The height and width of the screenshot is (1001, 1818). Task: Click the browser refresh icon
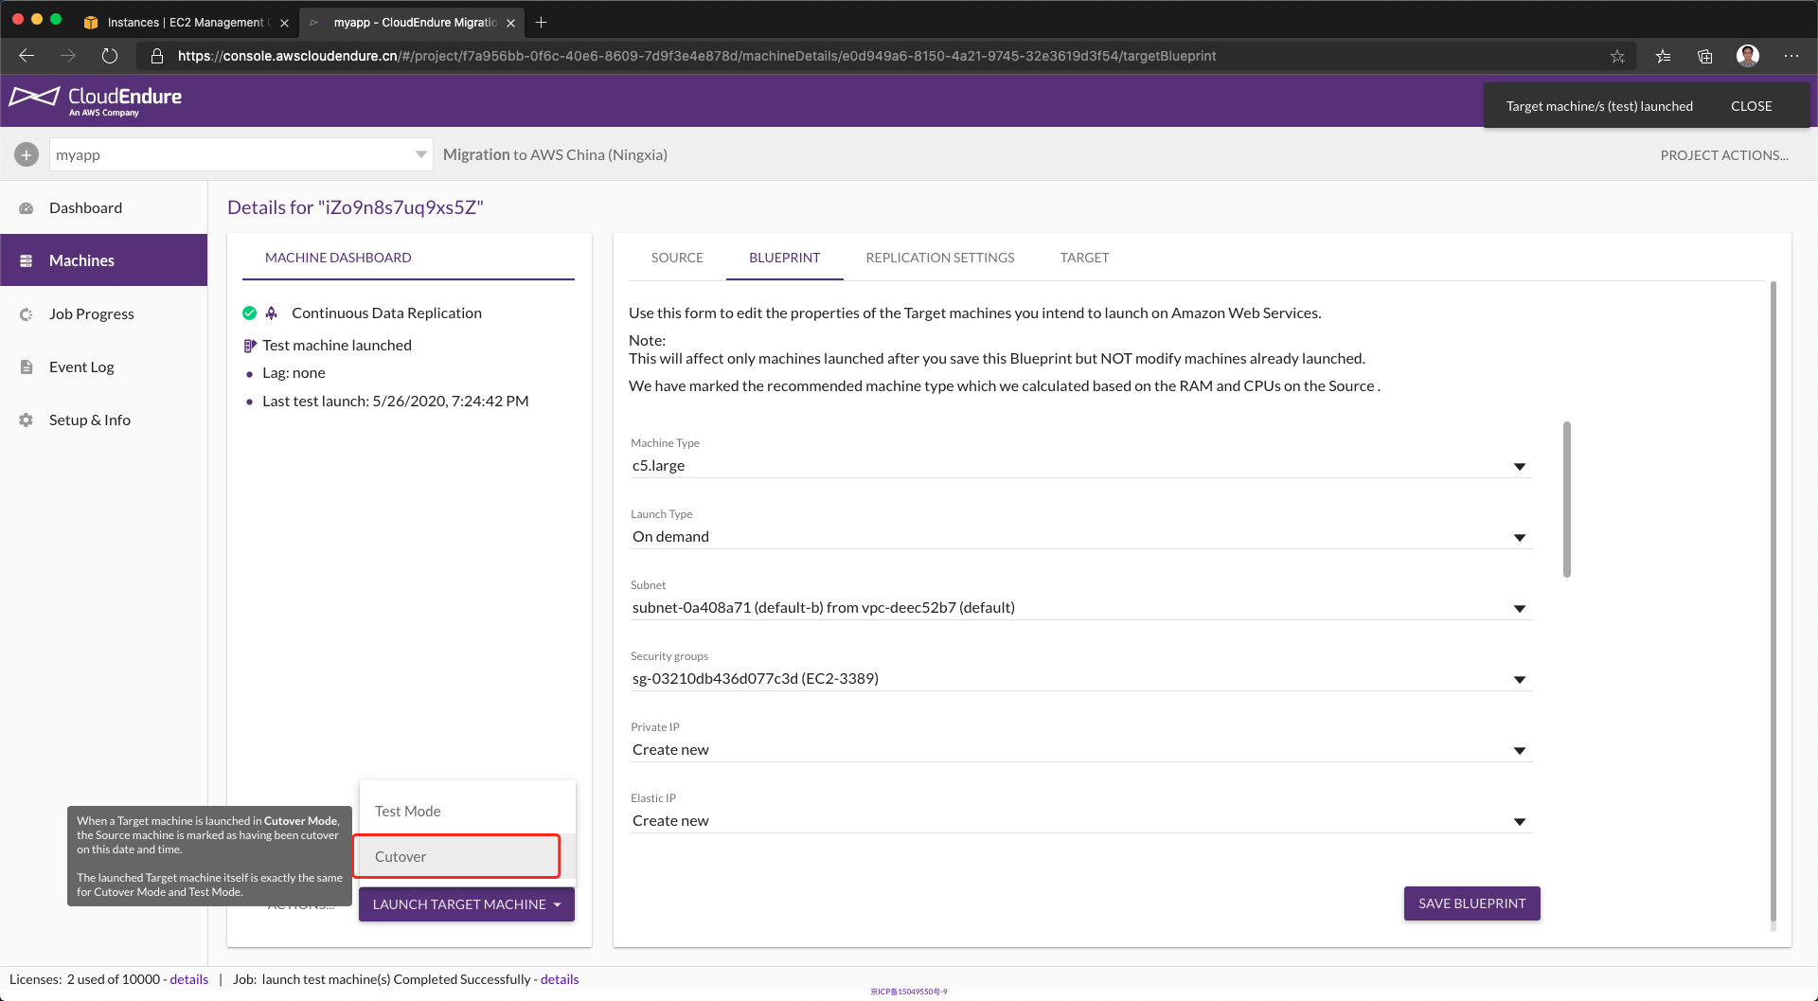(110, 56)
